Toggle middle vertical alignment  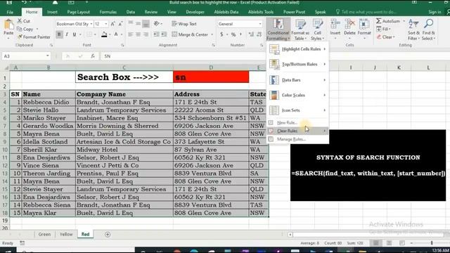[x=138, y=24]
